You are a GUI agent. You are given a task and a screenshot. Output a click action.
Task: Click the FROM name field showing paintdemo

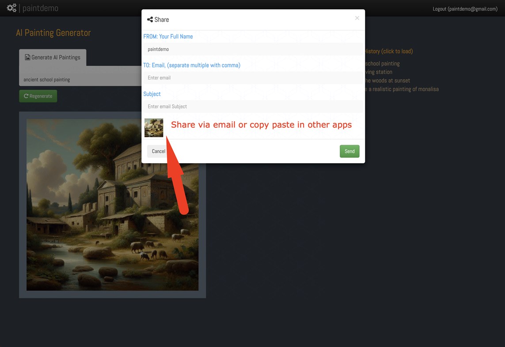(x=253, y=49)
